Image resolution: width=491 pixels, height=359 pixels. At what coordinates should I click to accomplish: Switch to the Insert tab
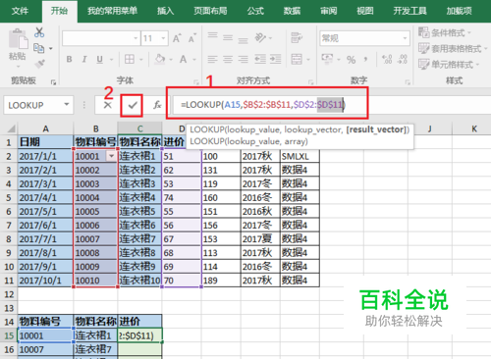tap(165, 11)
